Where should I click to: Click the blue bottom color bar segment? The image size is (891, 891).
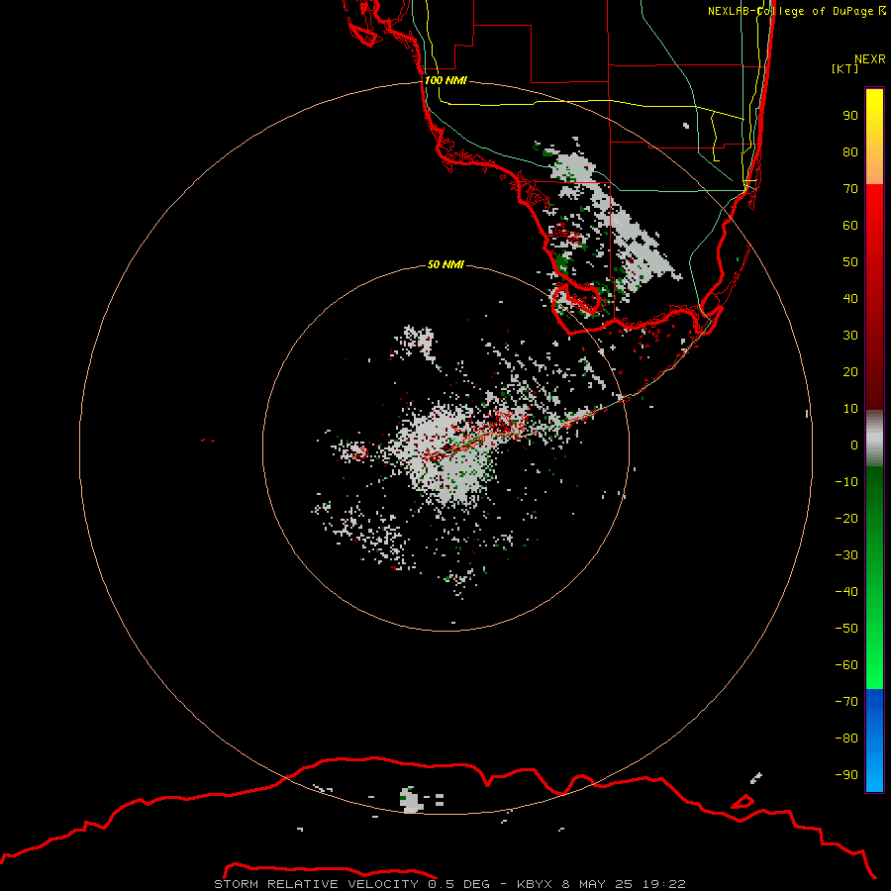click(874, 741)
